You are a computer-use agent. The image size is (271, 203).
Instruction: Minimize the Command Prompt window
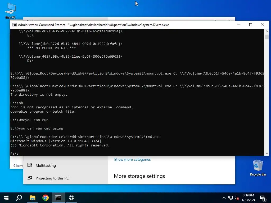(x=239, y=25)
